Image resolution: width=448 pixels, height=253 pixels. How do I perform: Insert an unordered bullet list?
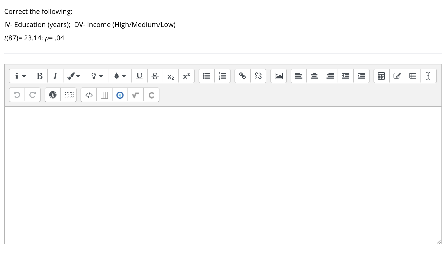[206, 76]
